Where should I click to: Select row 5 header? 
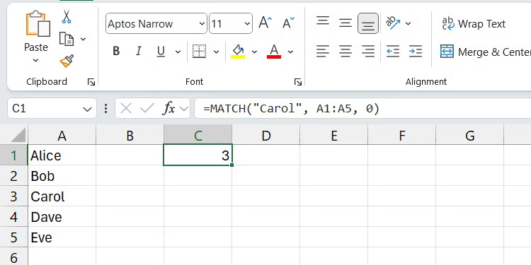pyautogui.click(x=13, y=237)
